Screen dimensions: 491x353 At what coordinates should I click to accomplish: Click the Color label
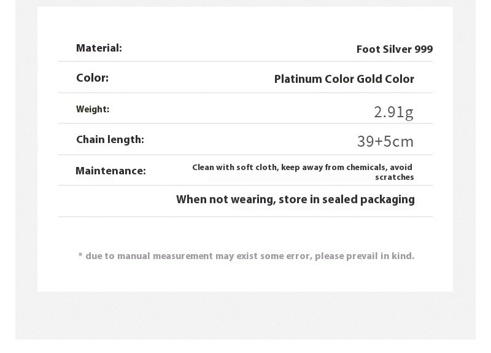click(92, 78)
